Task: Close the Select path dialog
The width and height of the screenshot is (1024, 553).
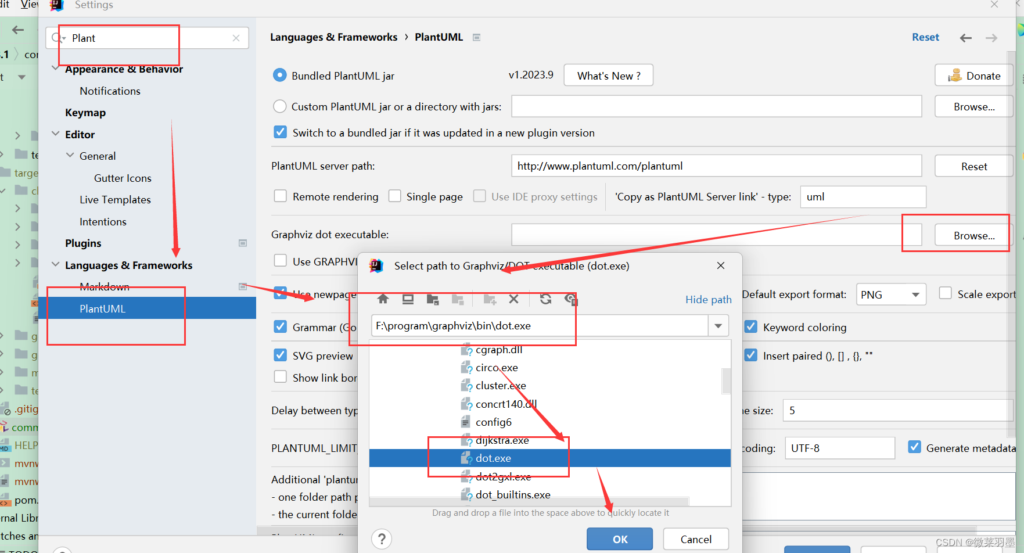Action: 721,265
